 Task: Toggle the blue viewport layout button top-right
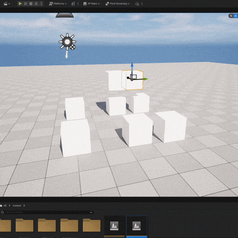(236, 16)
